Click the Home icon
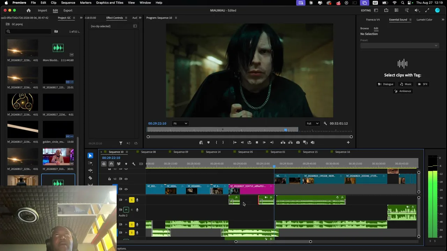Image resolution: width=447 pixels, height=251 pixels. pos(29,10)
